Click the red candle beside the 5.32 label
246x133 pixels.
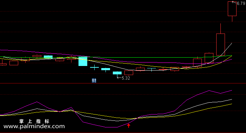(129, 73)
